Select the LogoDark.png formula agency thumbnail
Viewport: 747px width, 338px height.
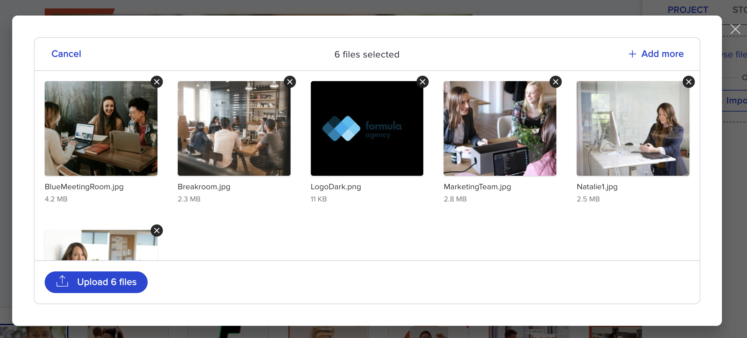click(367, 128)
